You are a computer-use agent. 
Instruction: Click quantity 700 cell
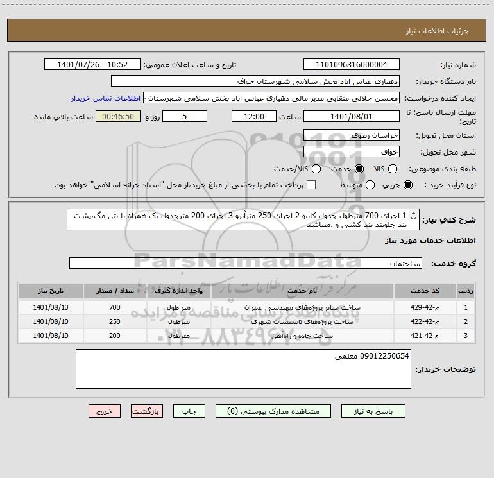click(115, 307)
